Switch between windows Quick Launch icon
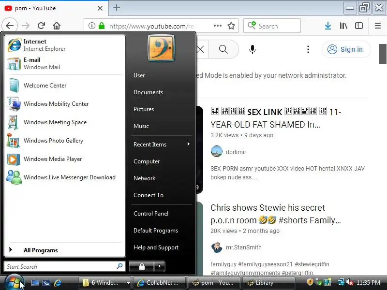 point(46,283)
